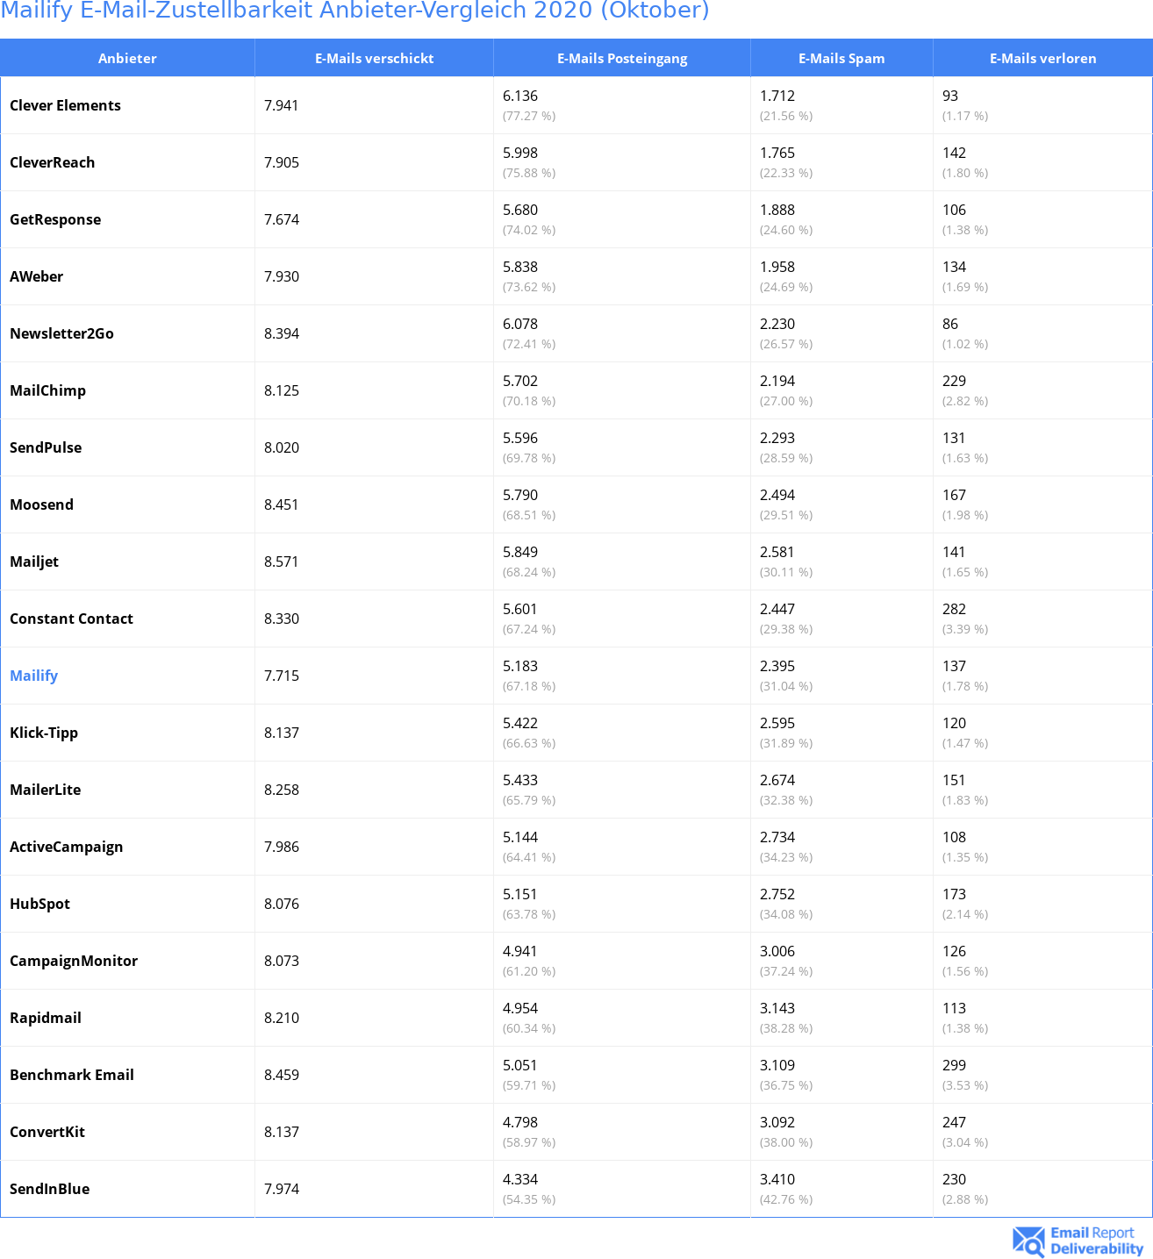Select the GetResponse provider name
The width and height of the screenshot is (1153, 1259).
55,219
